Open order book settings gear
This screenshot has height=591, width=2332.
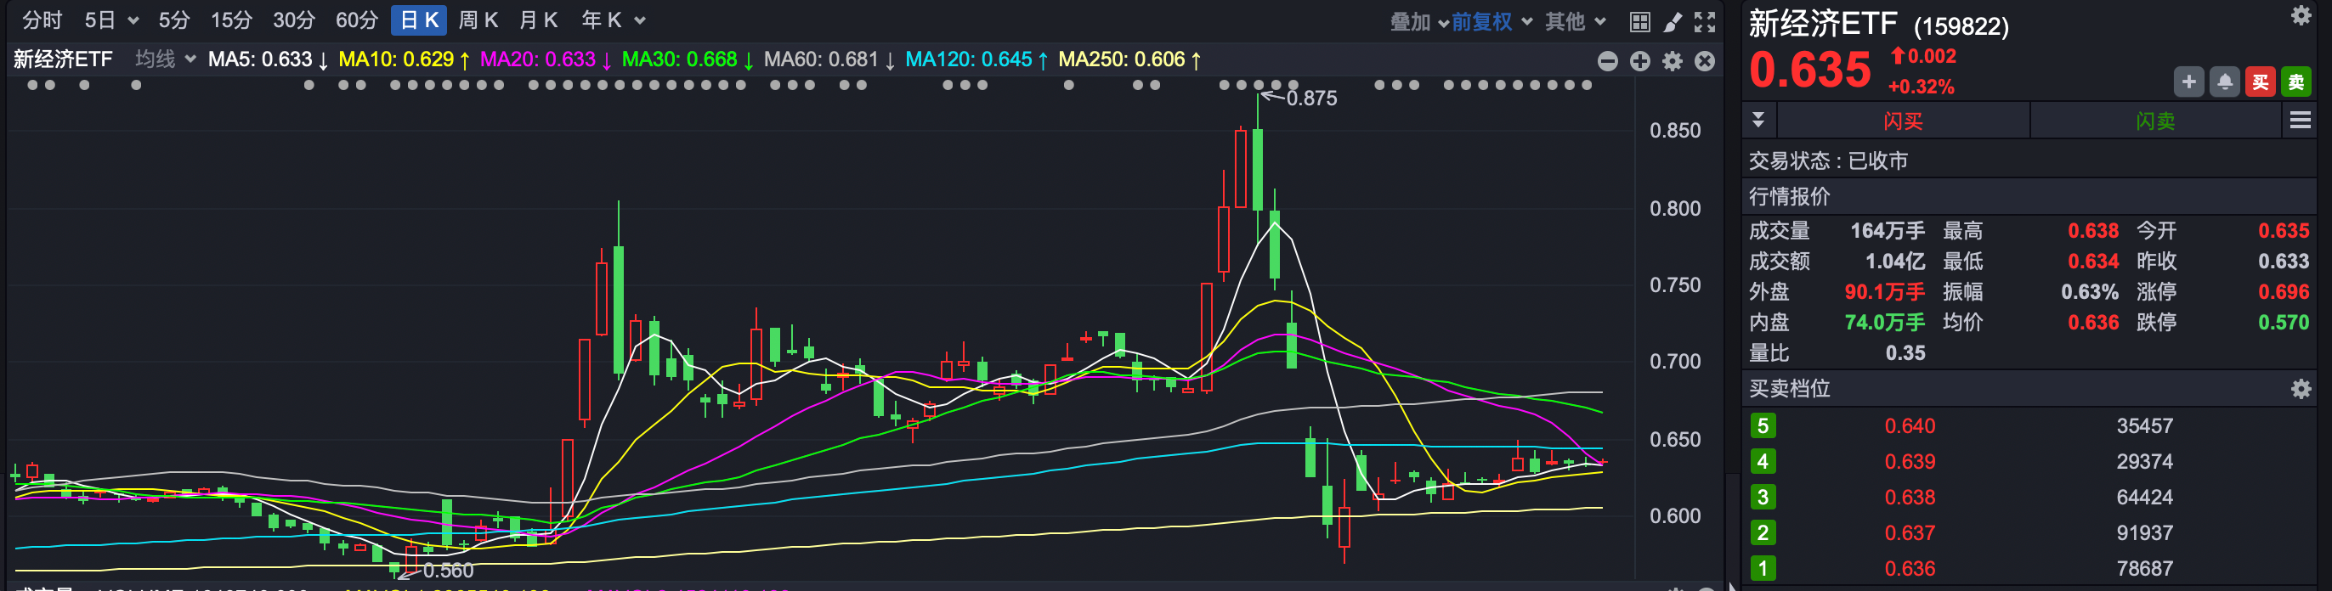click(x=2301, y=389)
